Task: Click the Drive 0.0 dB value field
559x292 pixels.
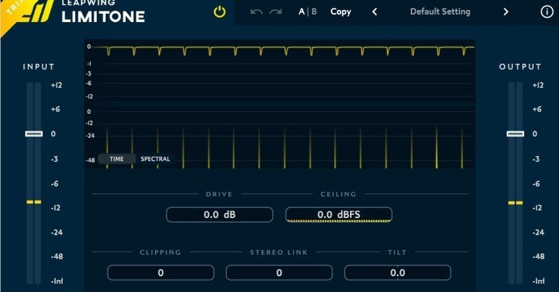Action: point(220,215)
